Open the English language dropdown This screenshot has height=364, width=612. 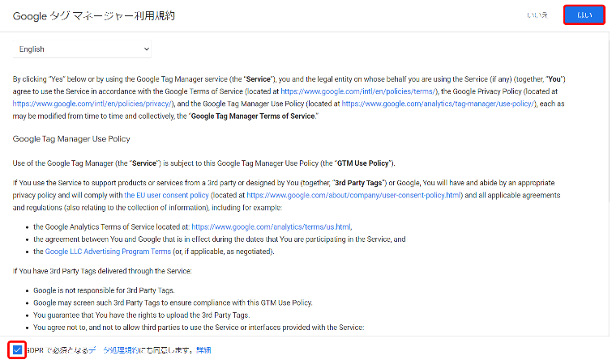[82, 49]
